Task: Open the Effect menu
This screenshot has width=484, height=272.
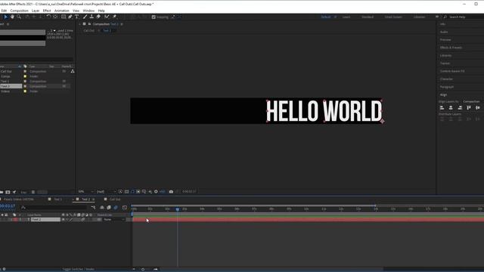Action: click(x=47, y=11)
